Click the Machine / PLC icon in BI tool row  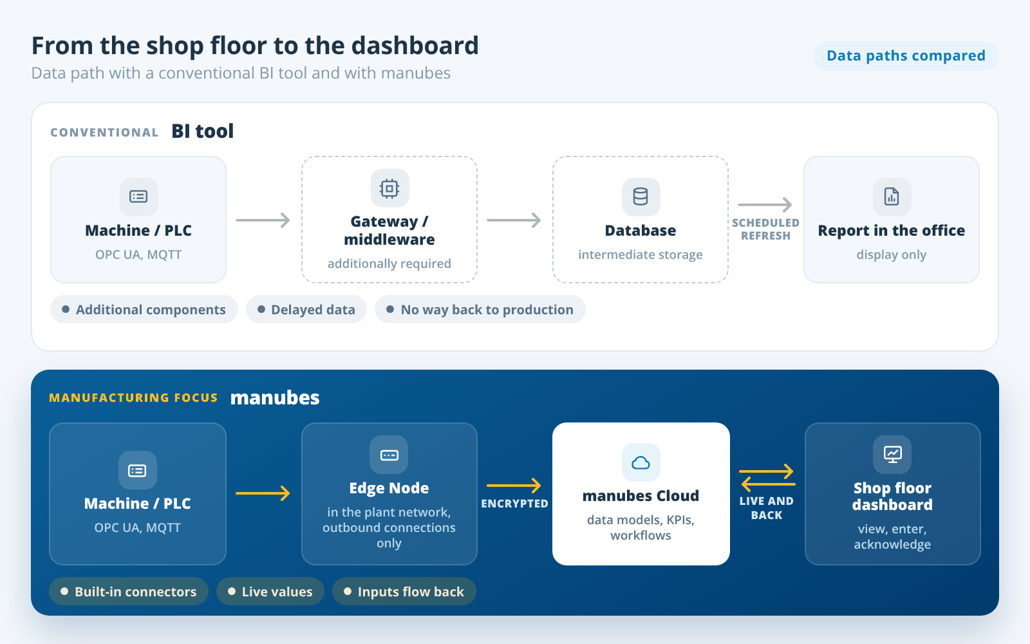[x=138, y=196]
